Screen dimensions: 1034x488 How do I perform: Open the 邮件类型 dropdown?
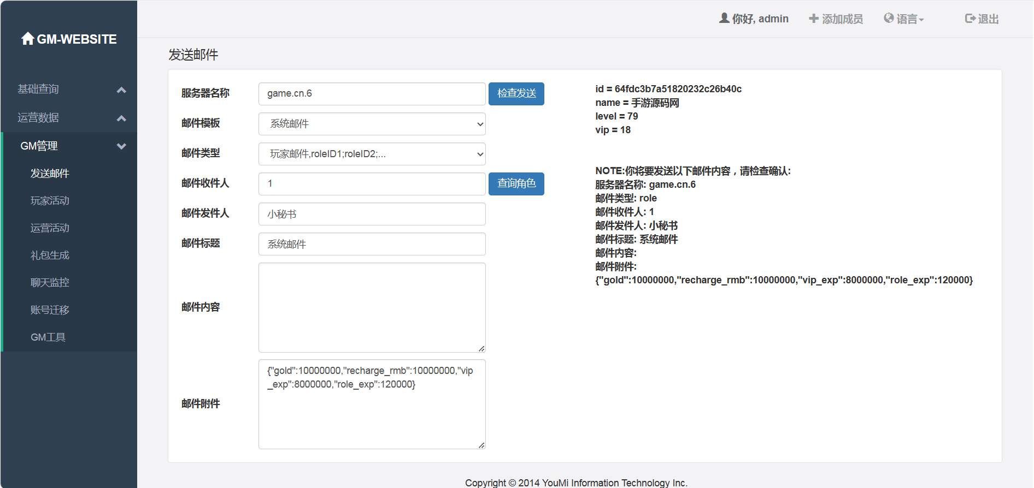(372, 154)
